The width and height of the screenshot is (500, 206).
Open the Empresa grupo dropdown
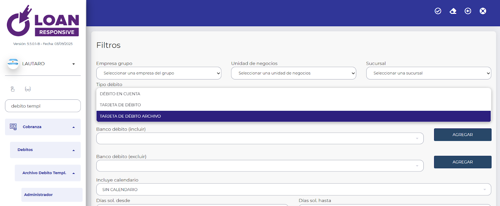[x=159, y=73]
